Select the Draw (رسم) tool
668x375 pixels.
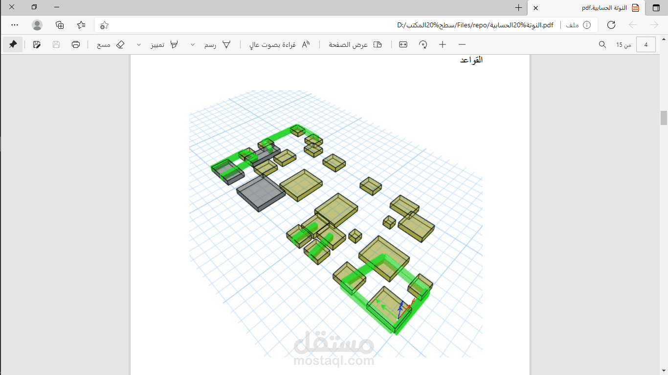pos(218,44)
